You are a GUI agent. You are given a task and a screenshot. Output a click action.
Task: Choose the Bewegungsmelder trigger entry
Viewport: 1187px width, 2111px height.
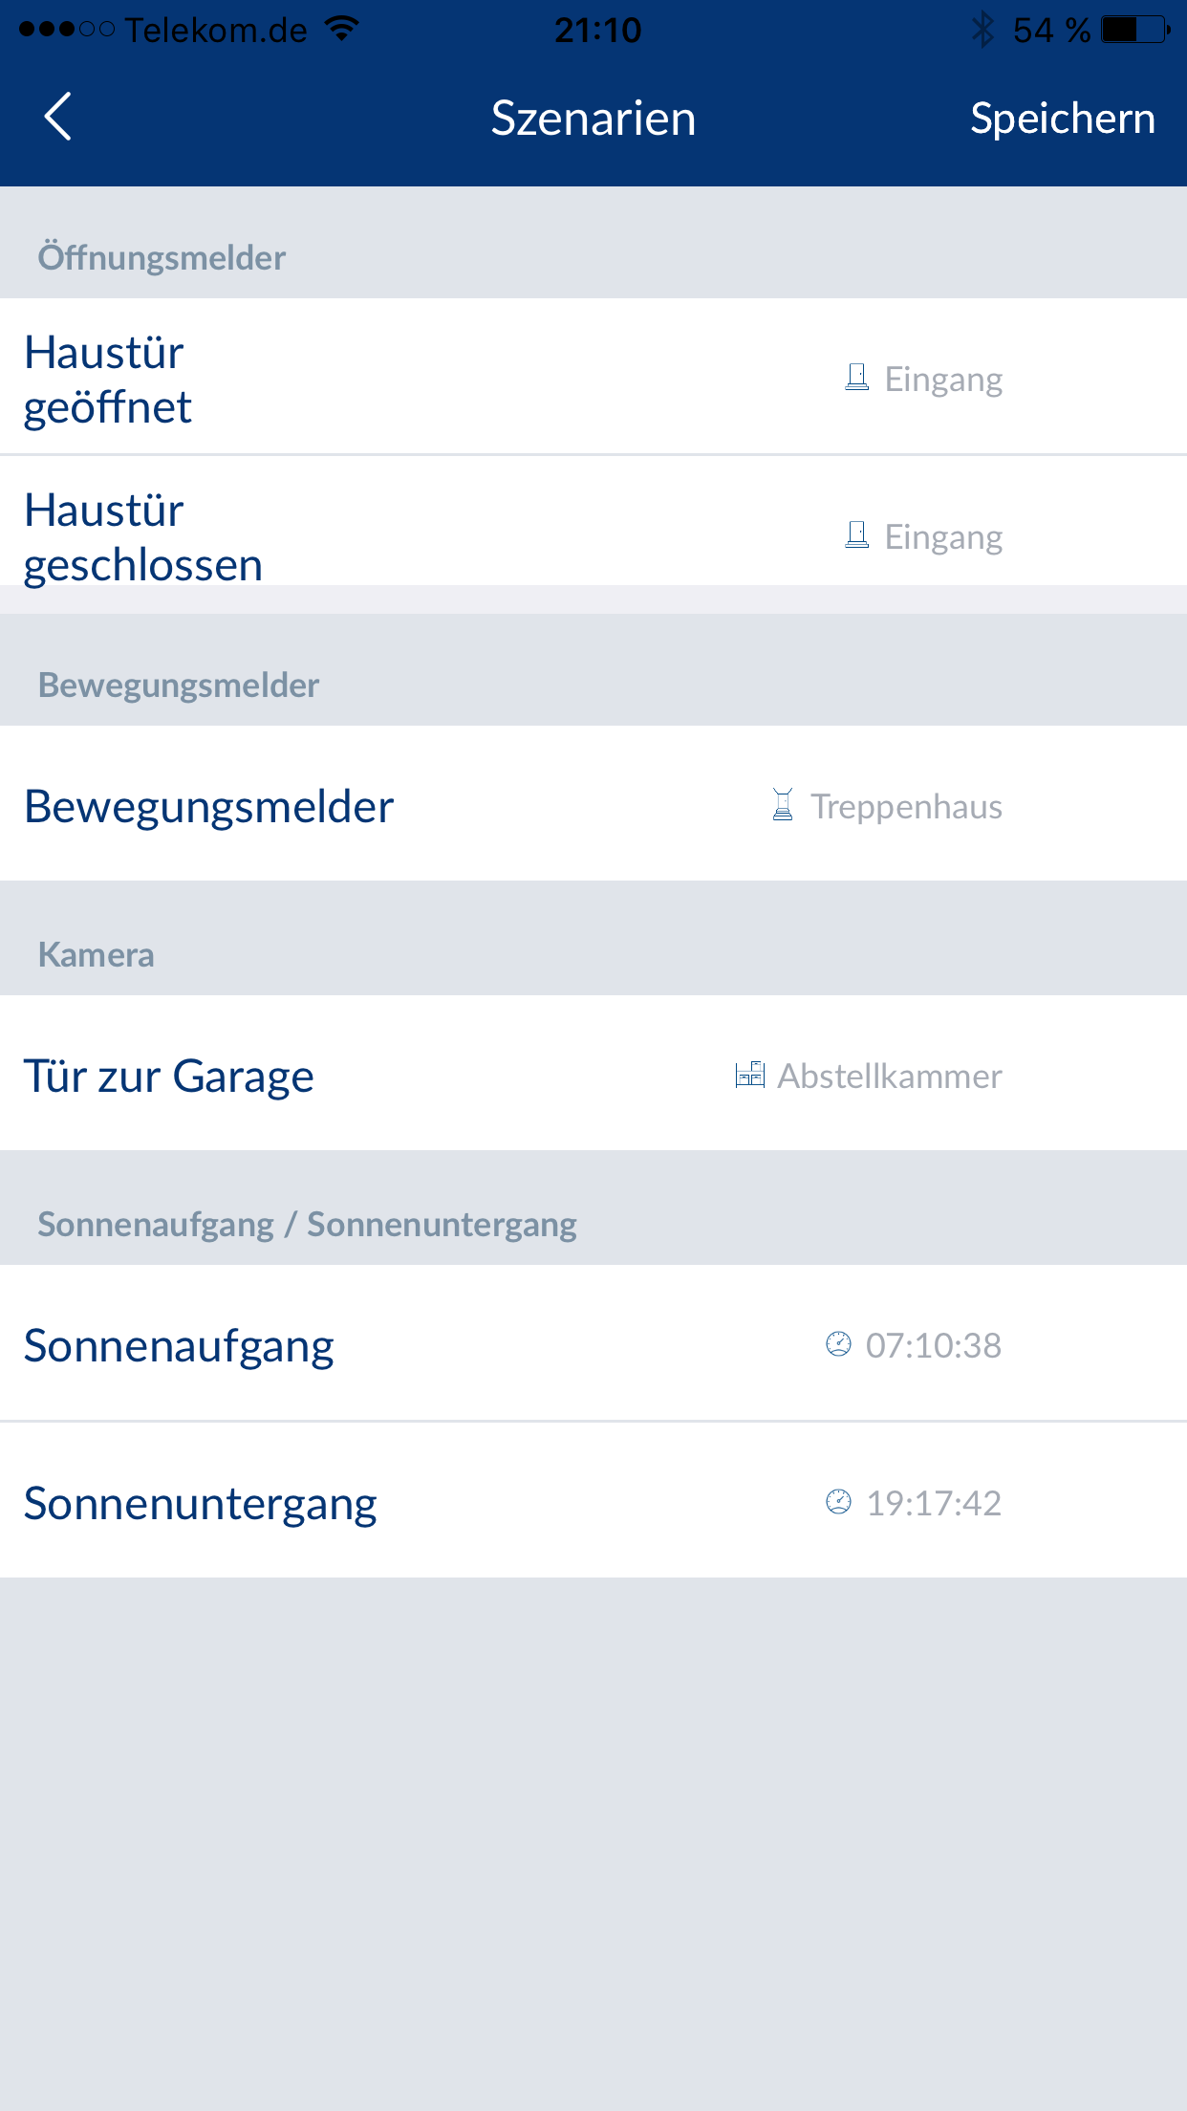(x=209, y=806)
